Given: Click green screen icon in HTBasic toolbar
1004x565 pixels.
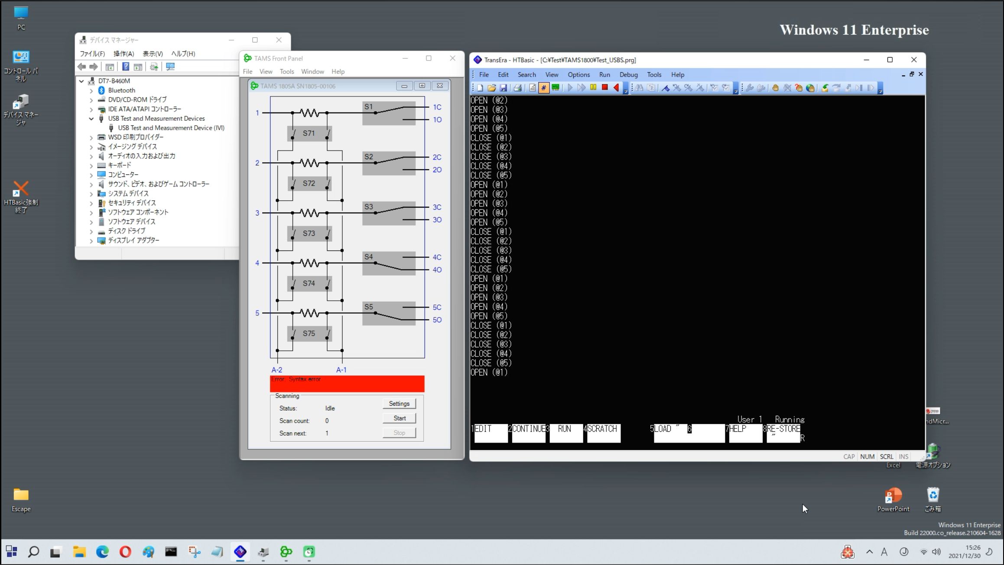Looking at the screenshot, I should coord(556,88).
